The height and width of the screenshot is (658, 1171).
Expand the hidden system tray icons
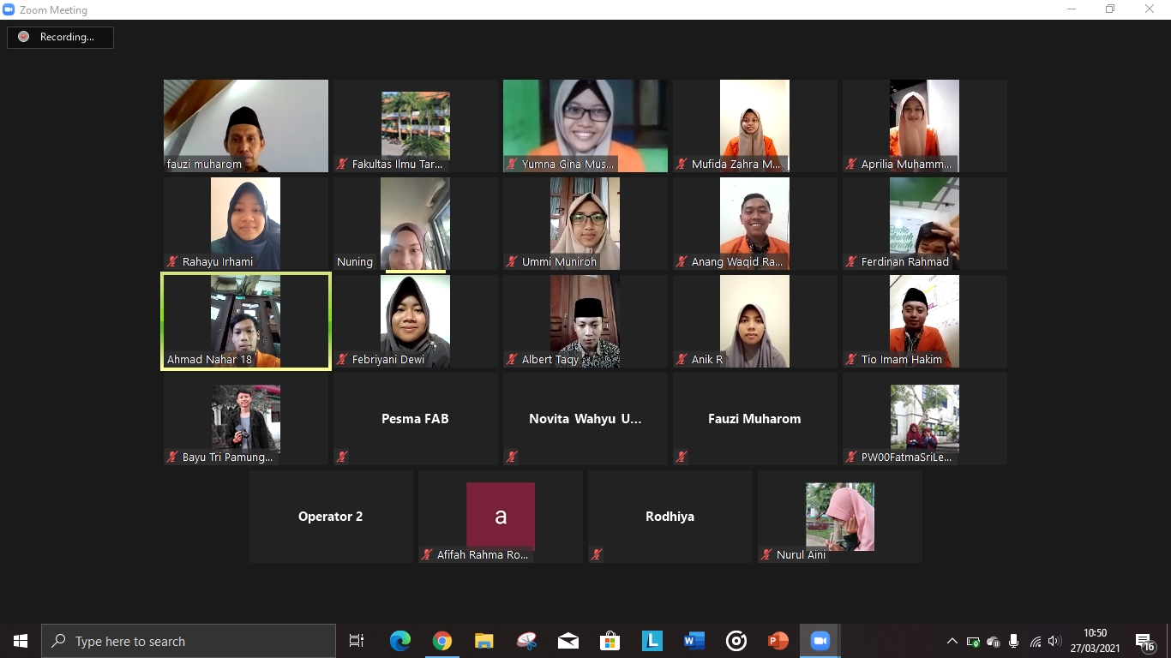(952, 641)
